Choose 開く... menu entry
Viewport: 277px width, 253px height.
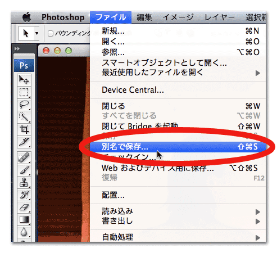tap(178, 42)
